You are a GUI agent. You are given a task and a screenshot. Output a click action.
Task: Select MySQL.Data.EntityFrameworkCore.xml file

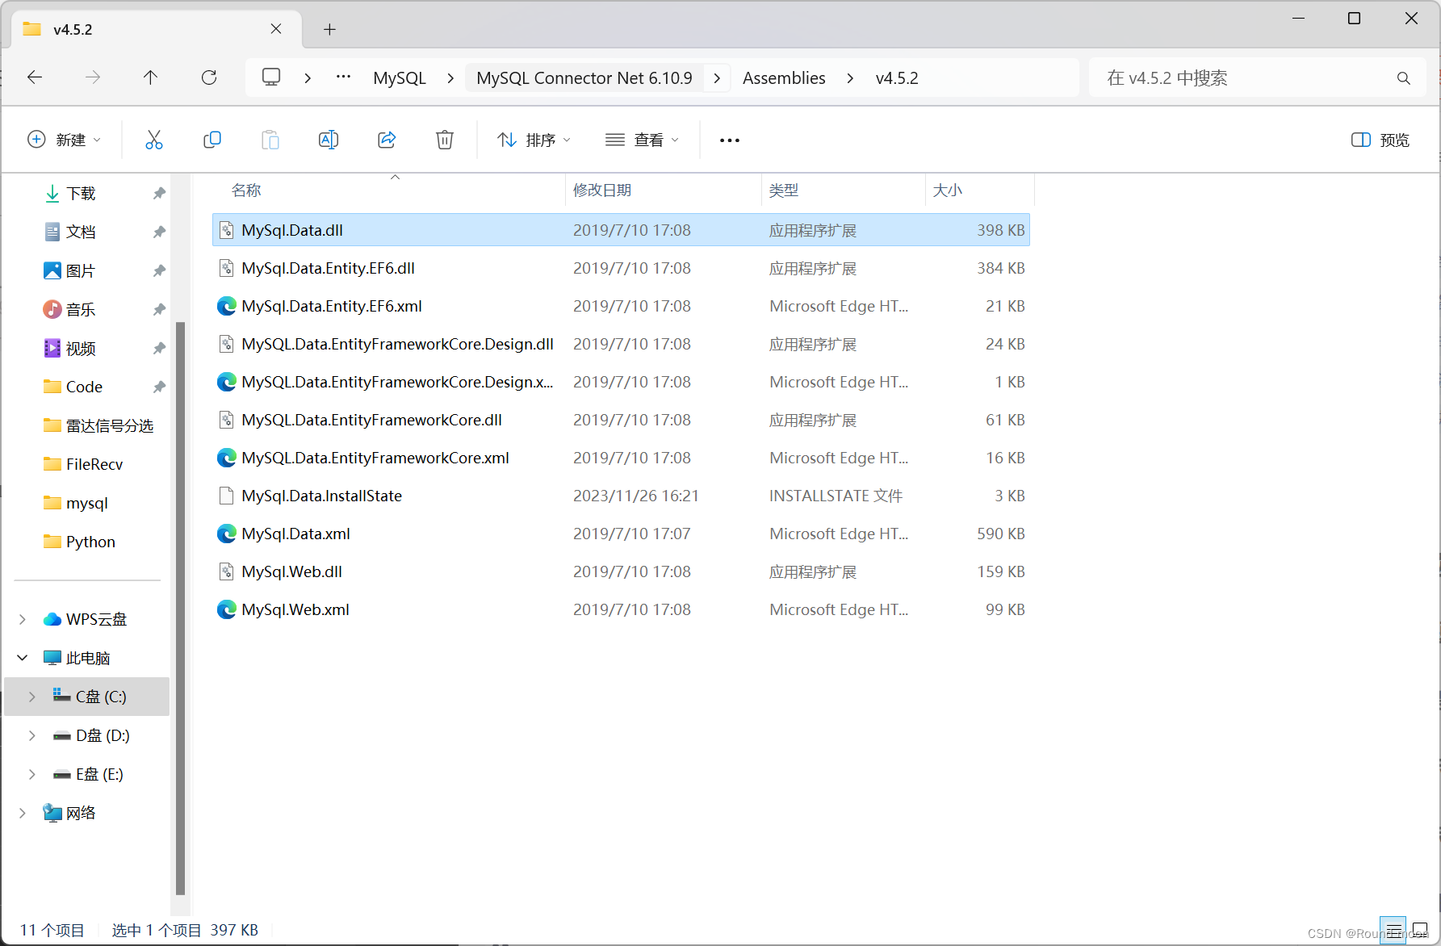click(621, 458)
